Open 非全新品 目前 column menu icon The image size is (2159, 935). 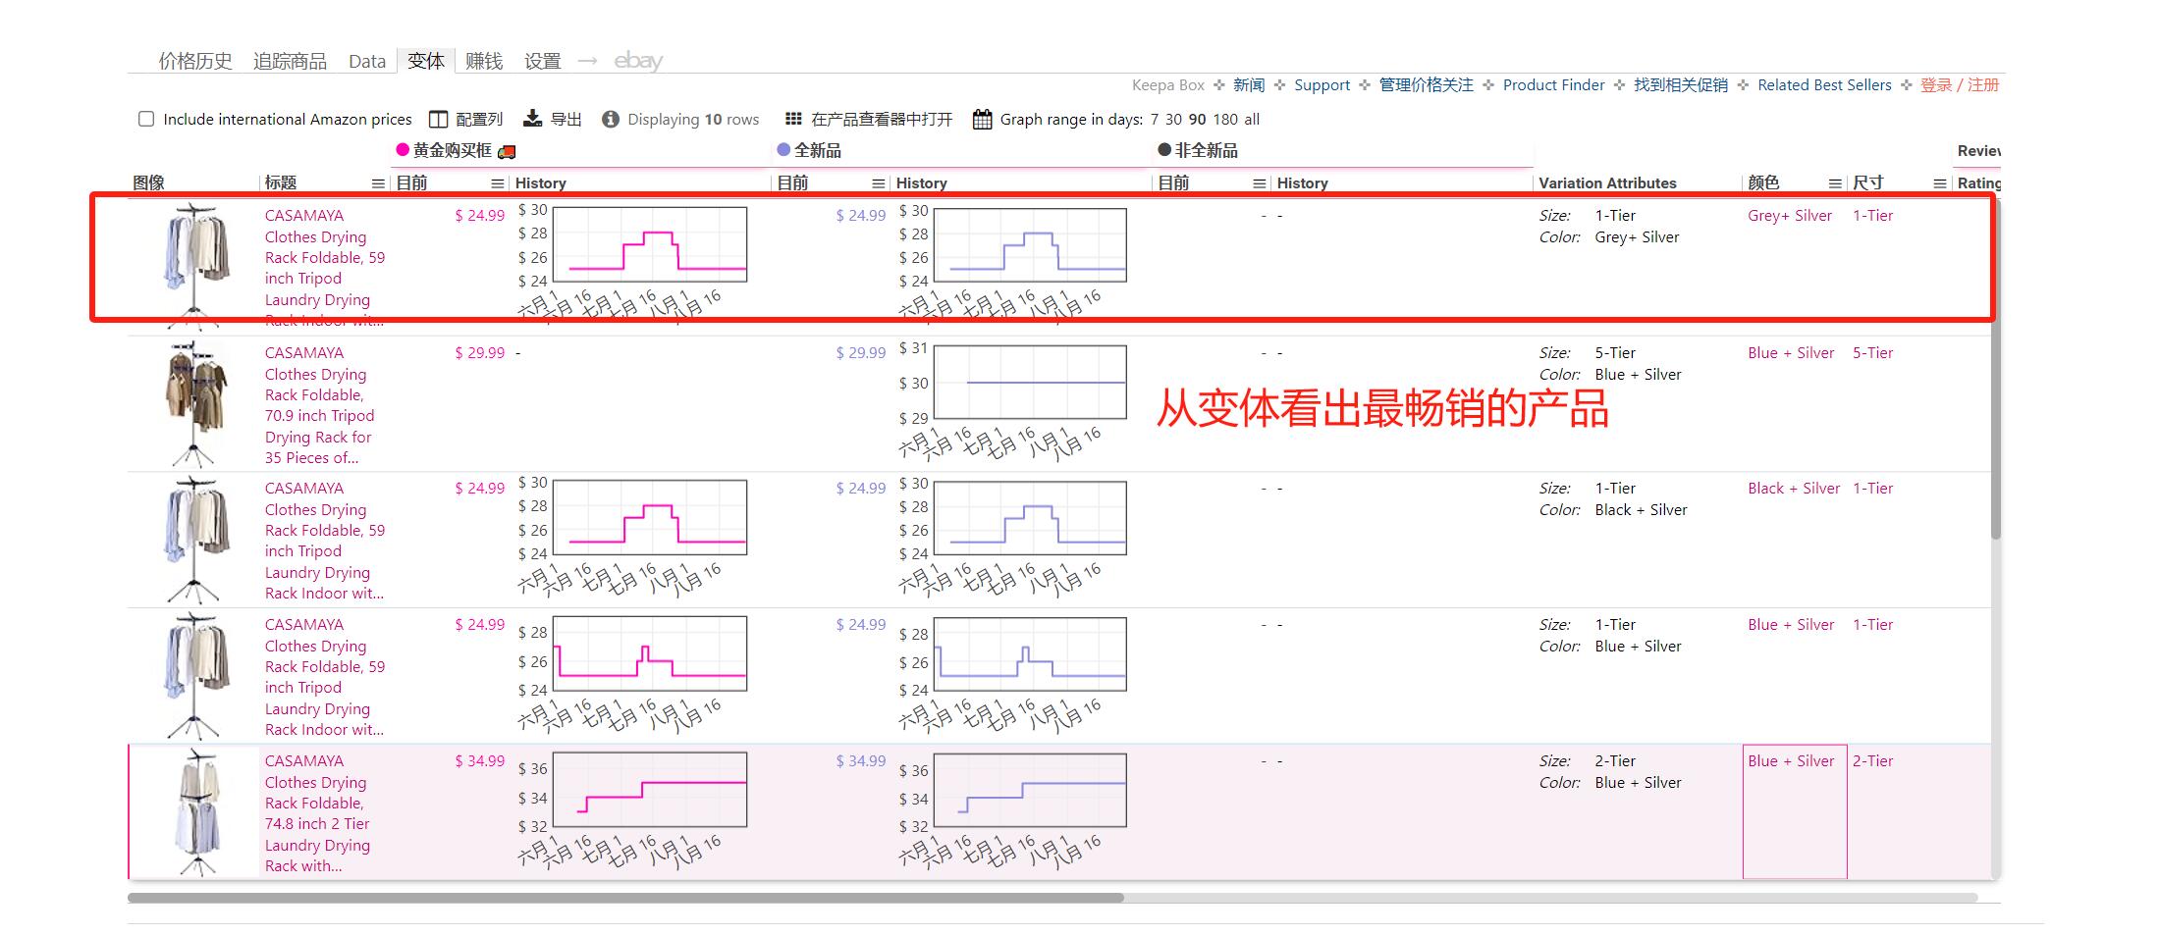coord(1260,183)
